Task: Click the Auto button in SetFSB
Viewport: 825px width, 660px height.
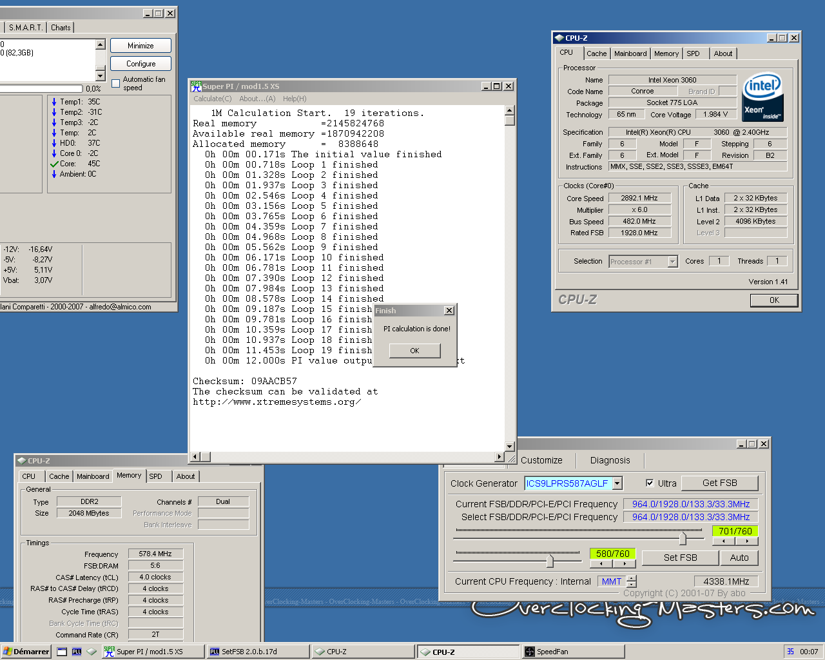Action: (x=739, y=558)
